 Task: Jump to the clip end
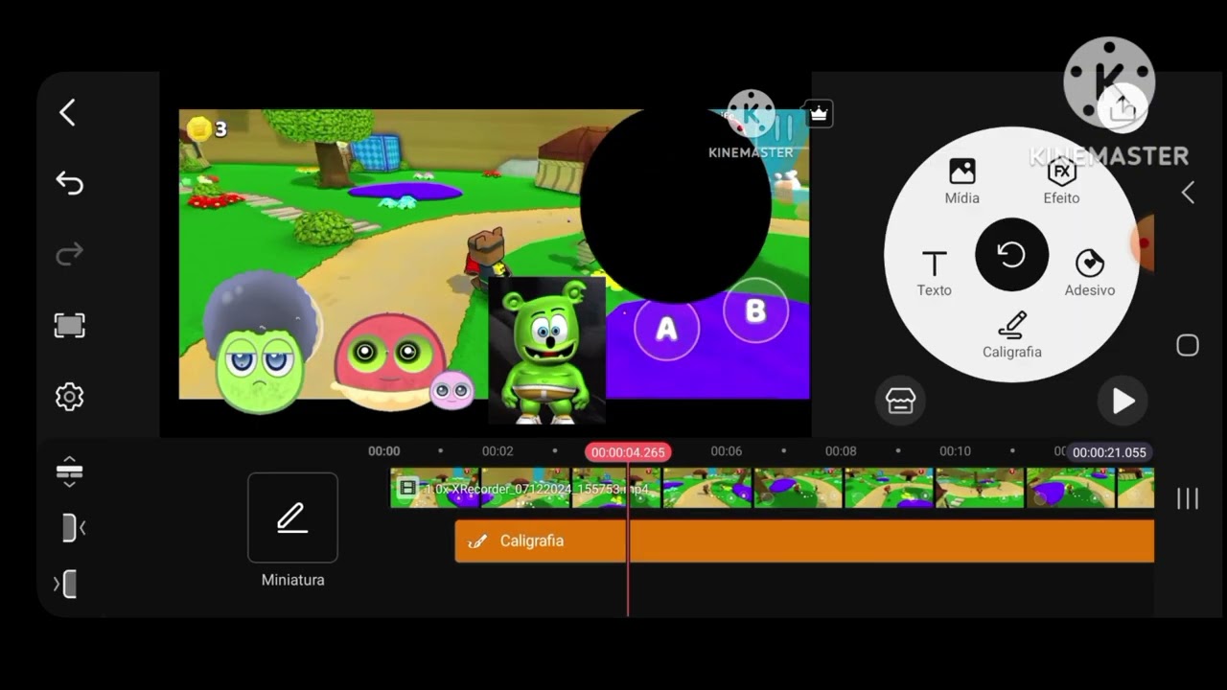(x=65, y=584)
